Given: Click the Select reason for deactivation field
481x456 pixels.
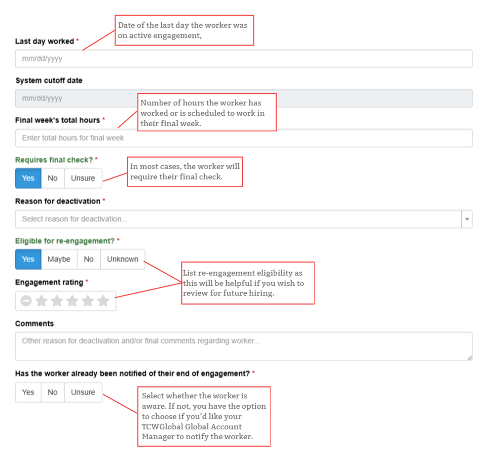Looking at the screenshot, I should (x=237, y=219).
